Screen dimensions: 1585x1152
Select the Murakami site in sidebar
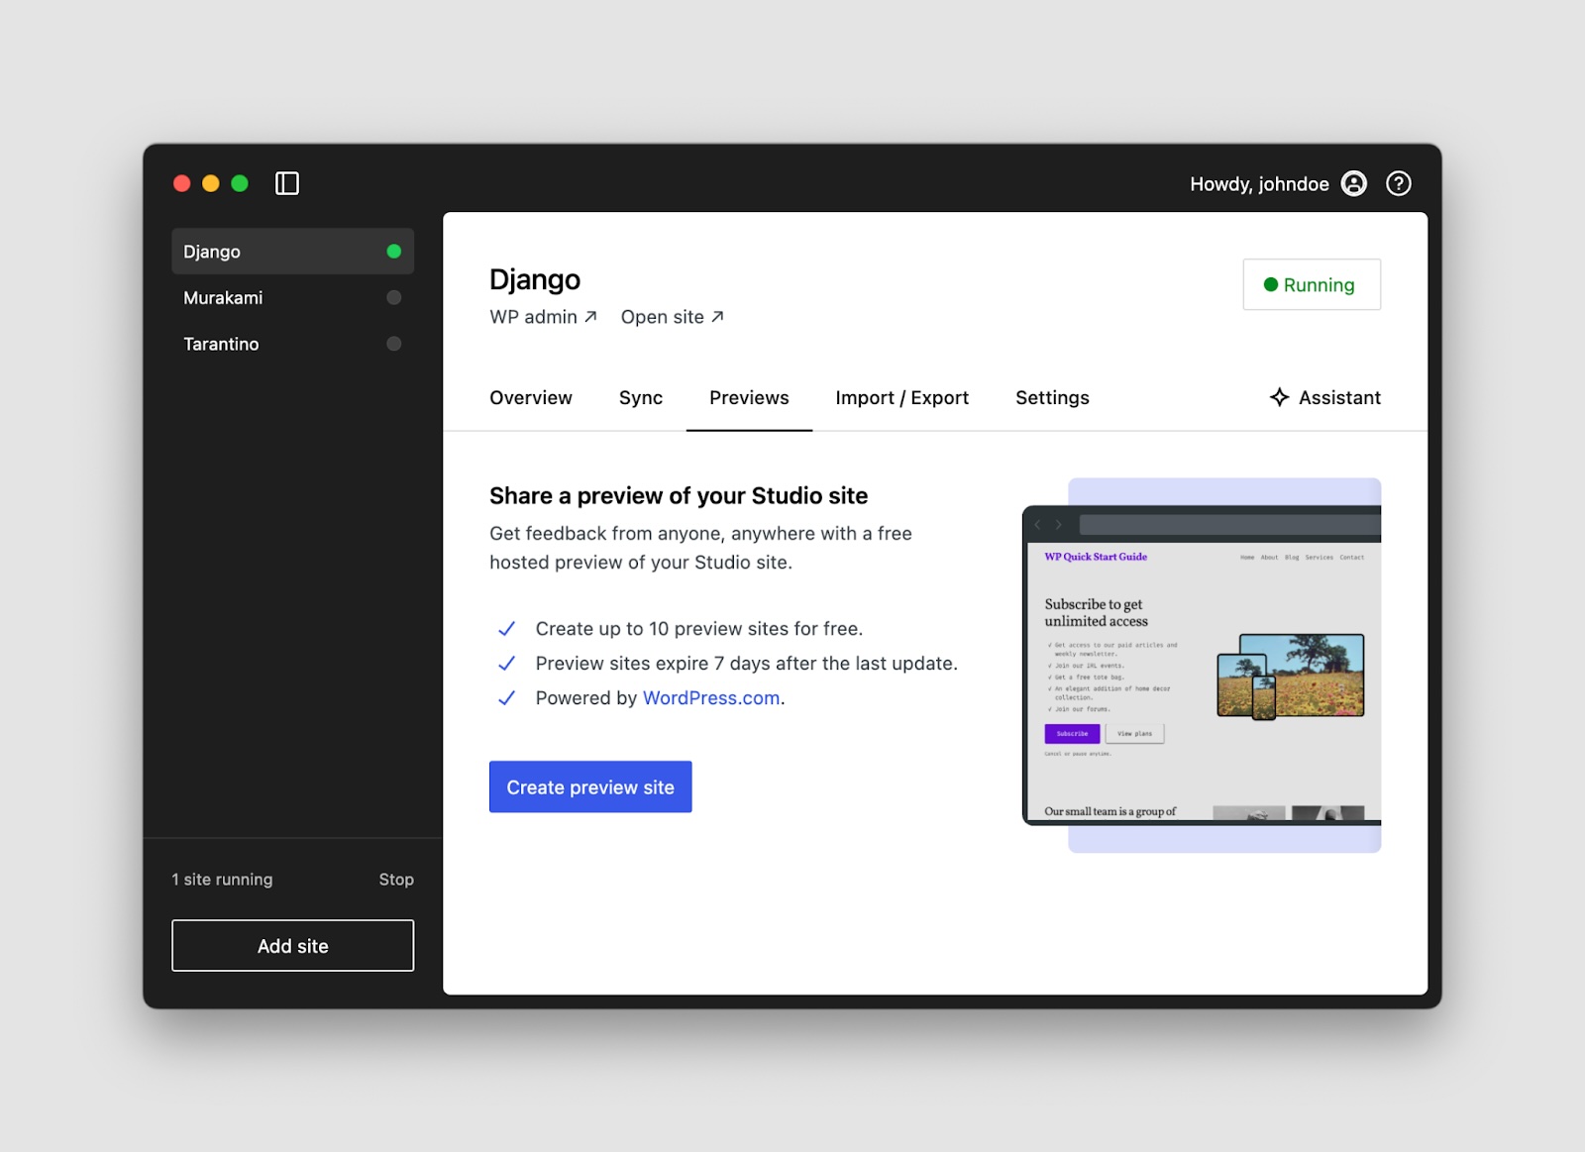tap(292, 297)
